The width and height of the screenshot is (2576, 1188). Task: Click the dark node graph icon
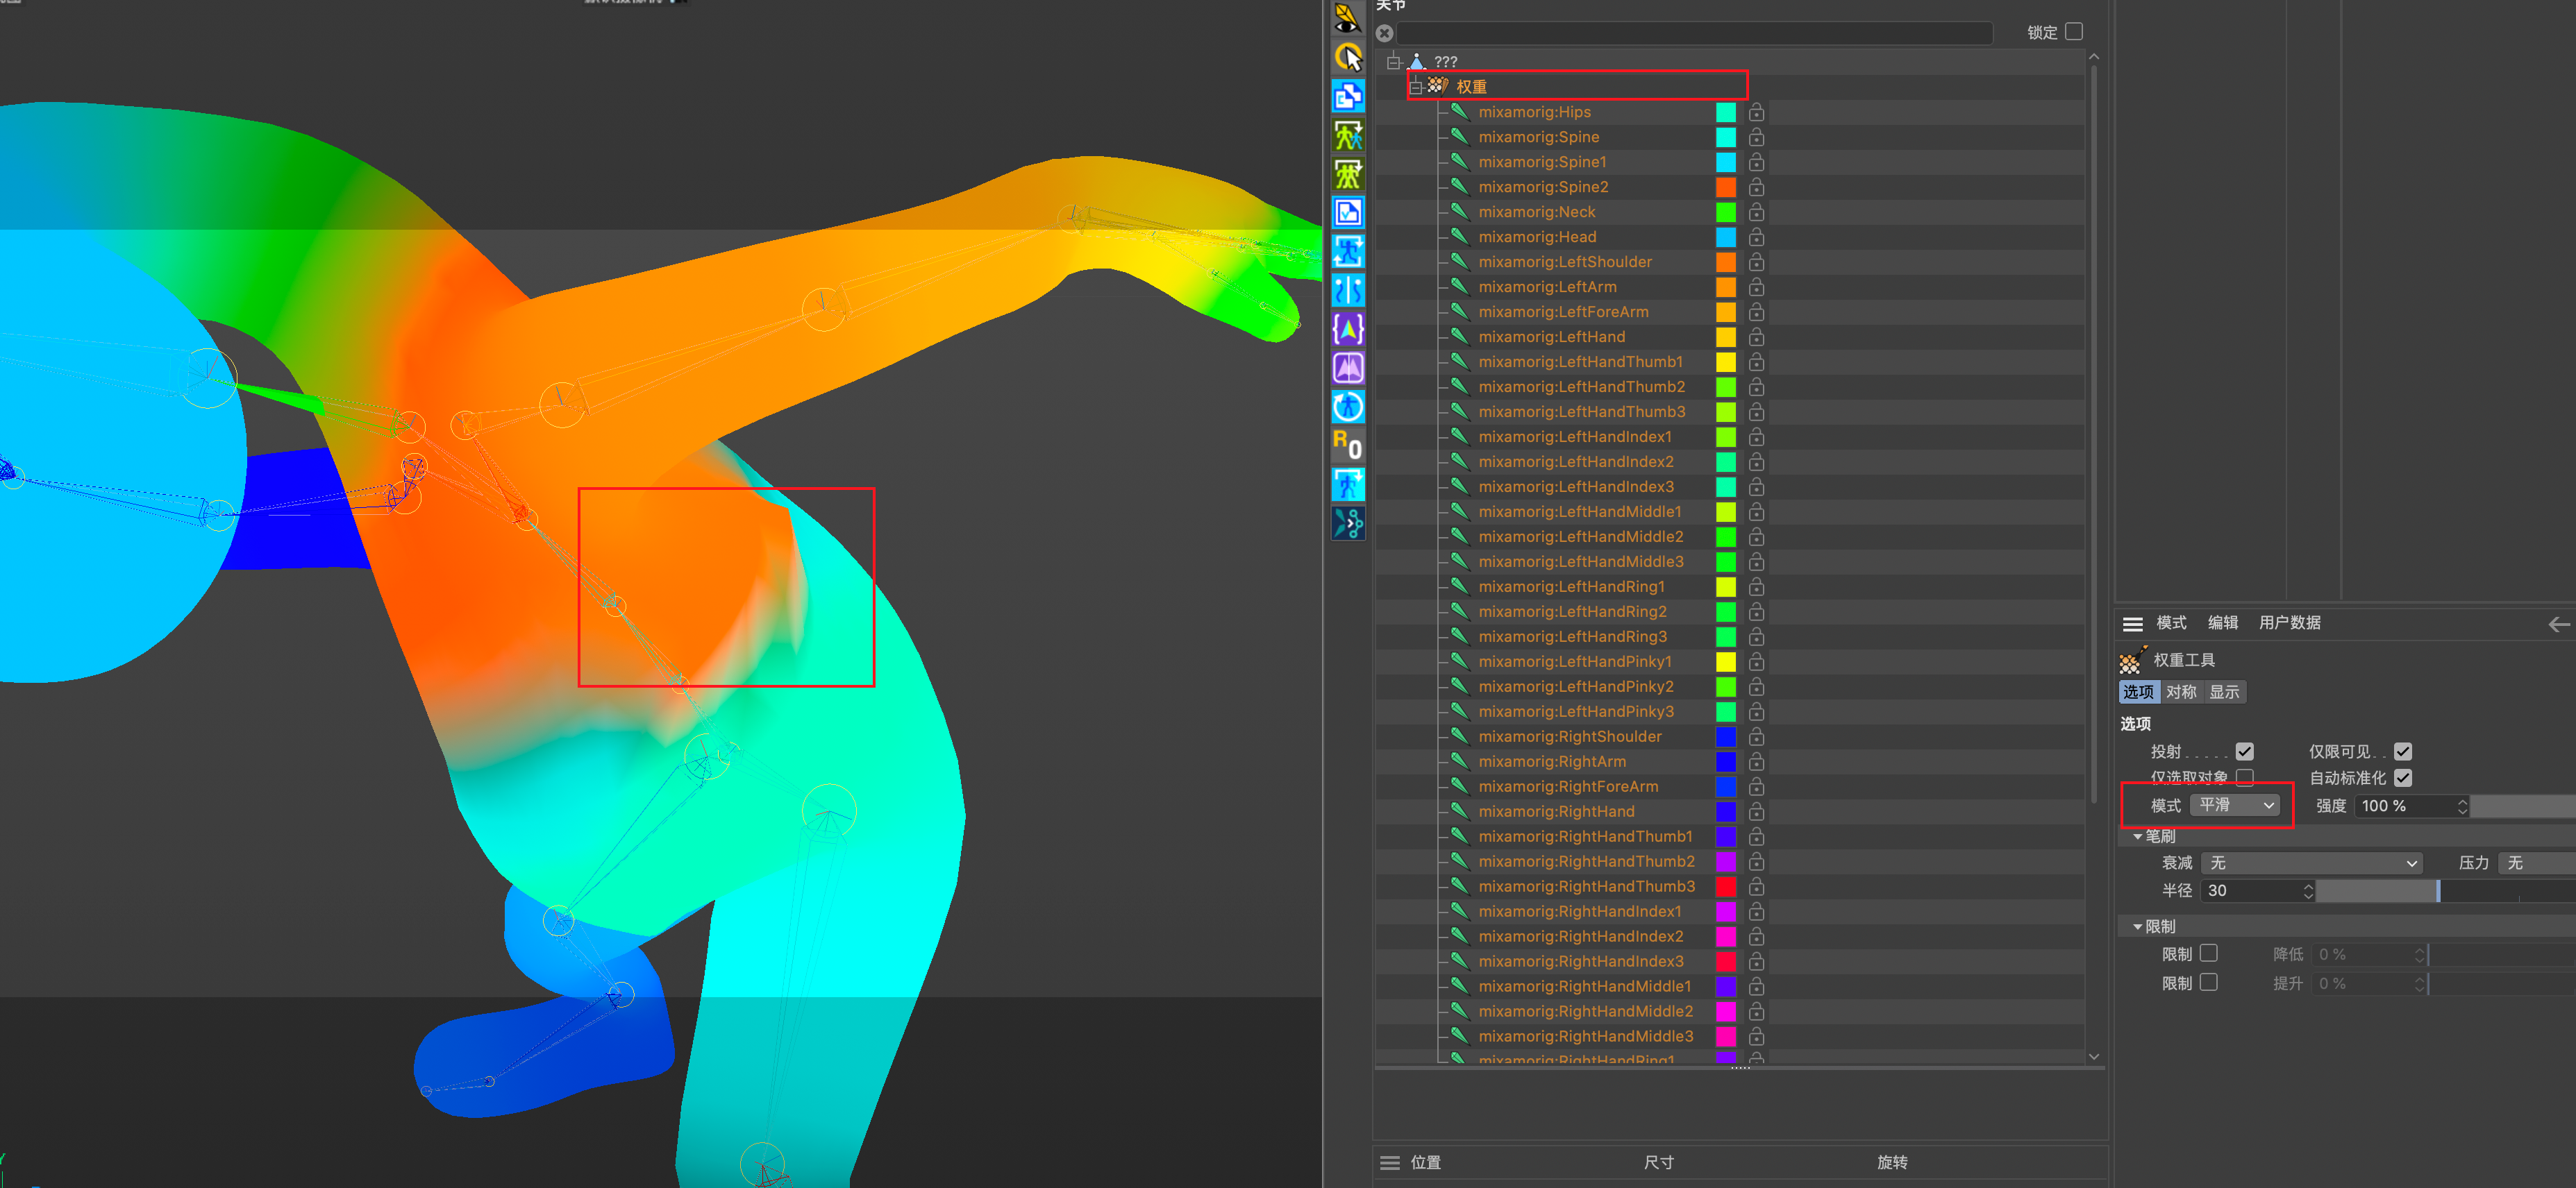click(1347, 523)
